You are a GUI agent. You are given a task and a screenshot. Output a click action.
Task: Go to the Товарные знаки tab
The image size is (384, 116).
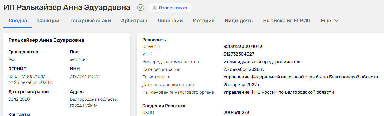coord(90,21)
